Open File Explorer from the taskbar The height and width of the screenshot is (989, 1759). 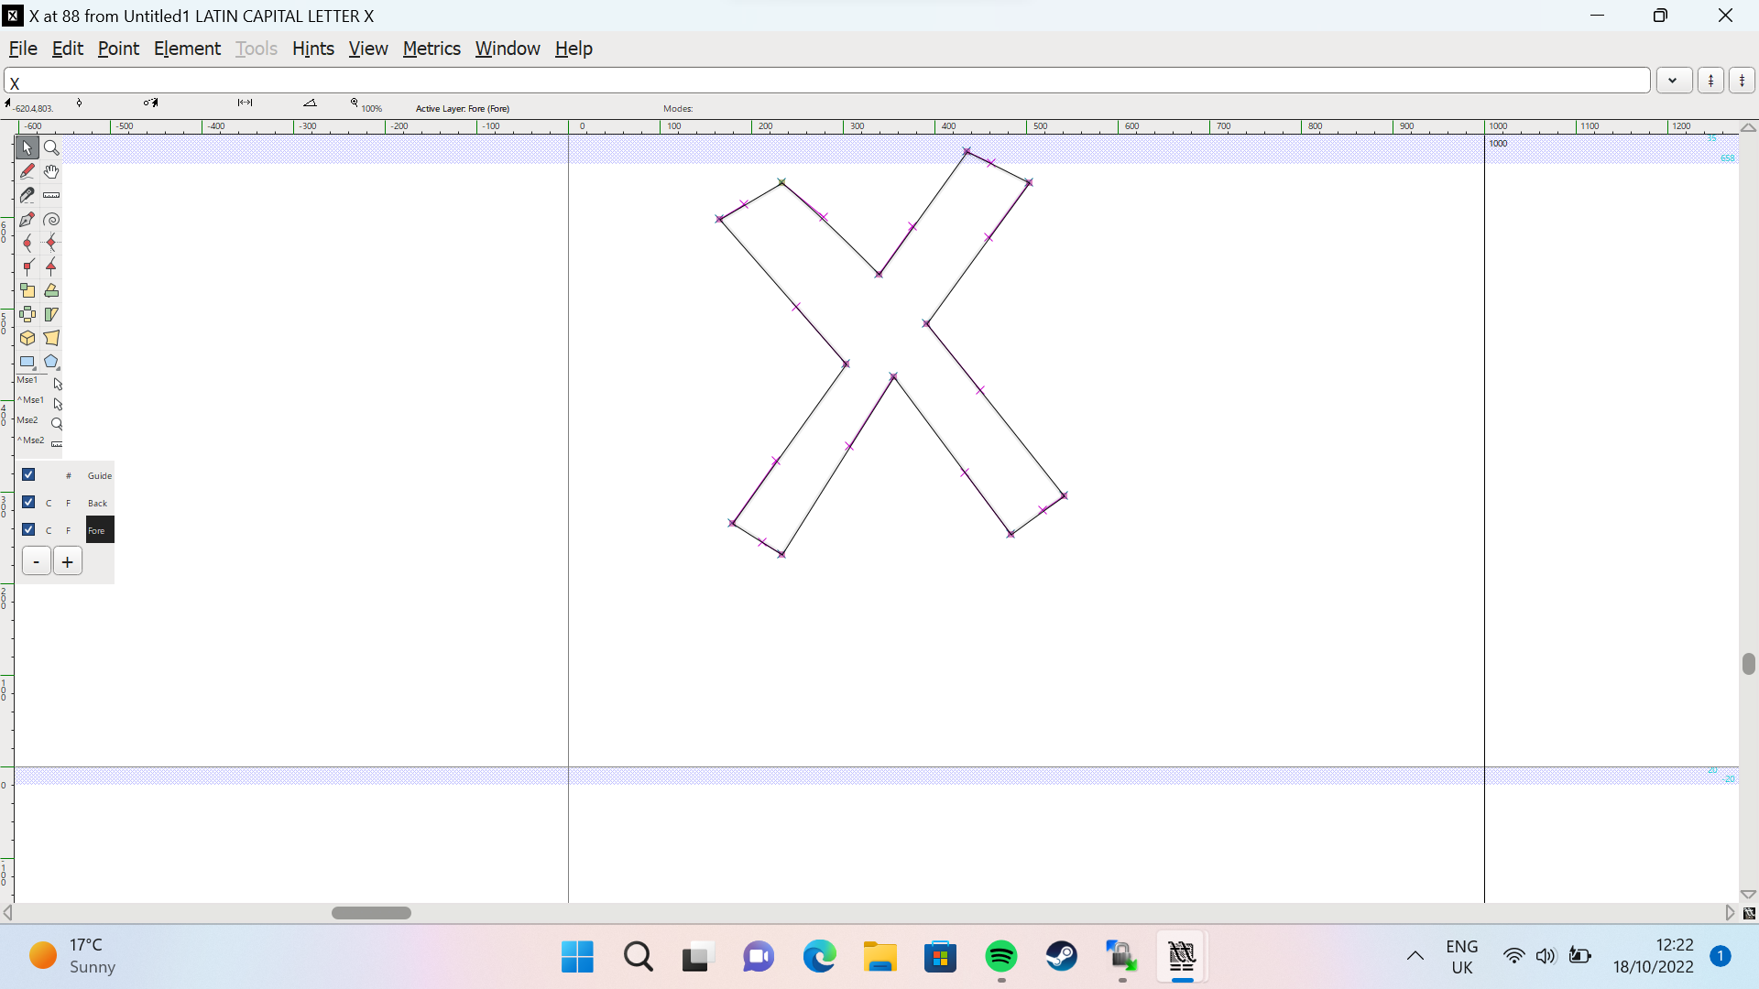pos(880,957)
